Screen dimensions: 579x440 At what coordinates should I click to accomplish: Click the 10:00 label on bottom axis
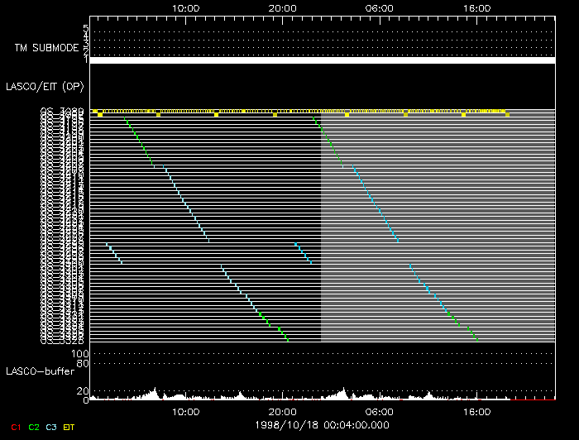[x=185, y=411]
